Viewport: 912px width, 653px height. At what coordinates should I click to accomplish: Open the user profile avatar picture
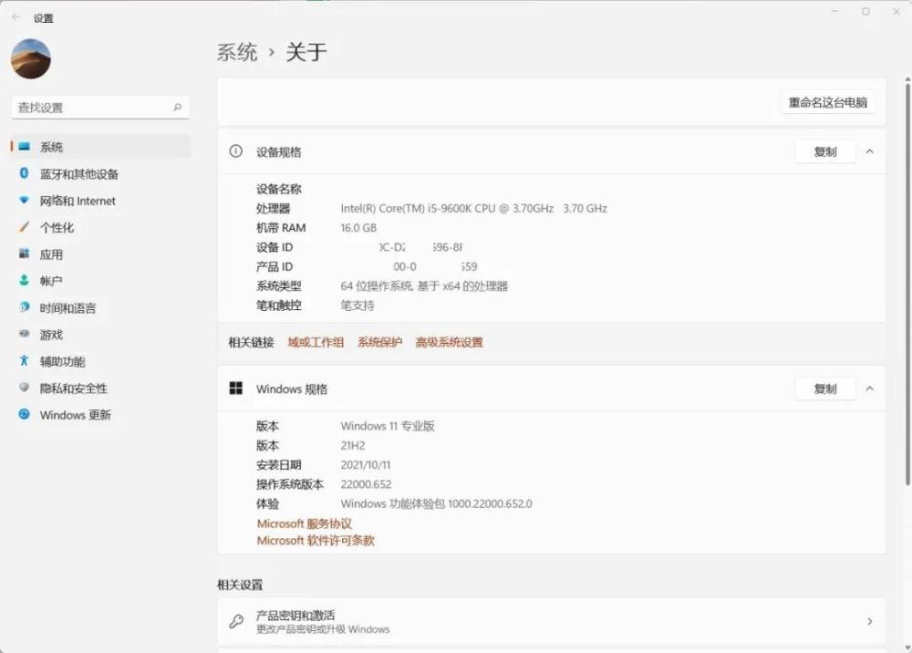click(x=31, y=58)
